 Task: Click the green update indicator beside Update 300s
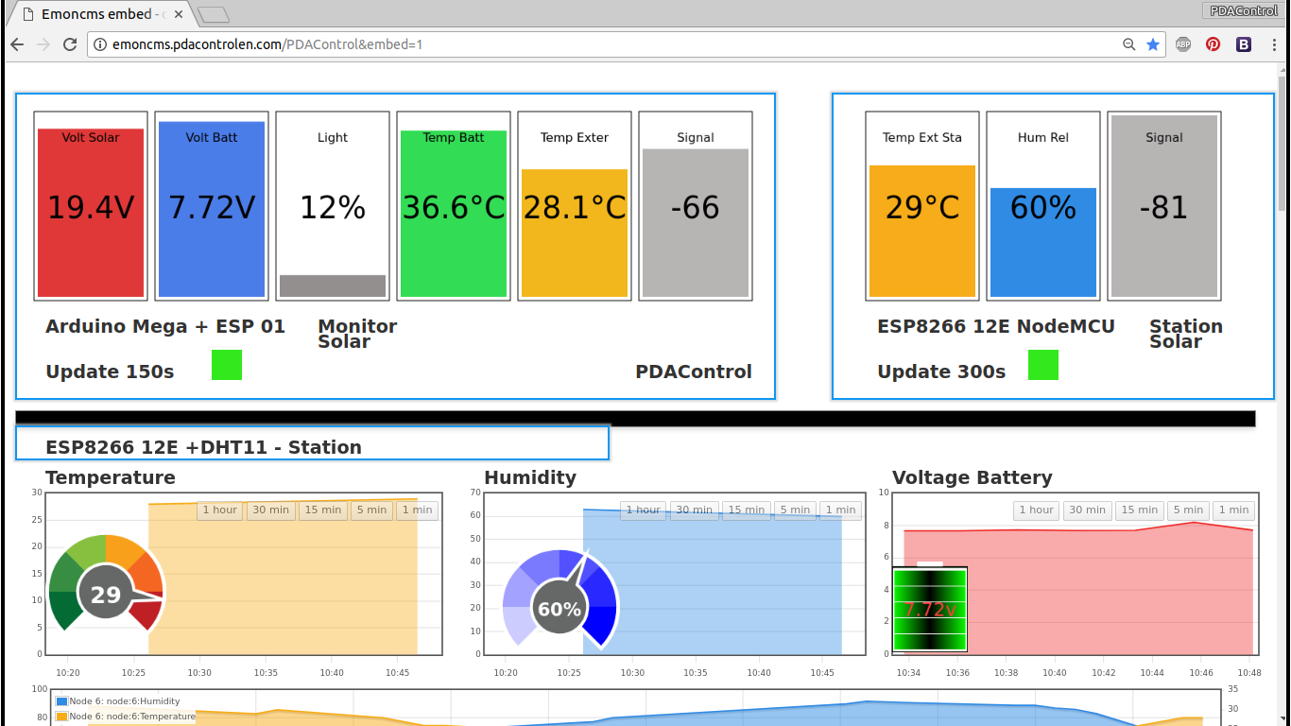point(1042,364)
